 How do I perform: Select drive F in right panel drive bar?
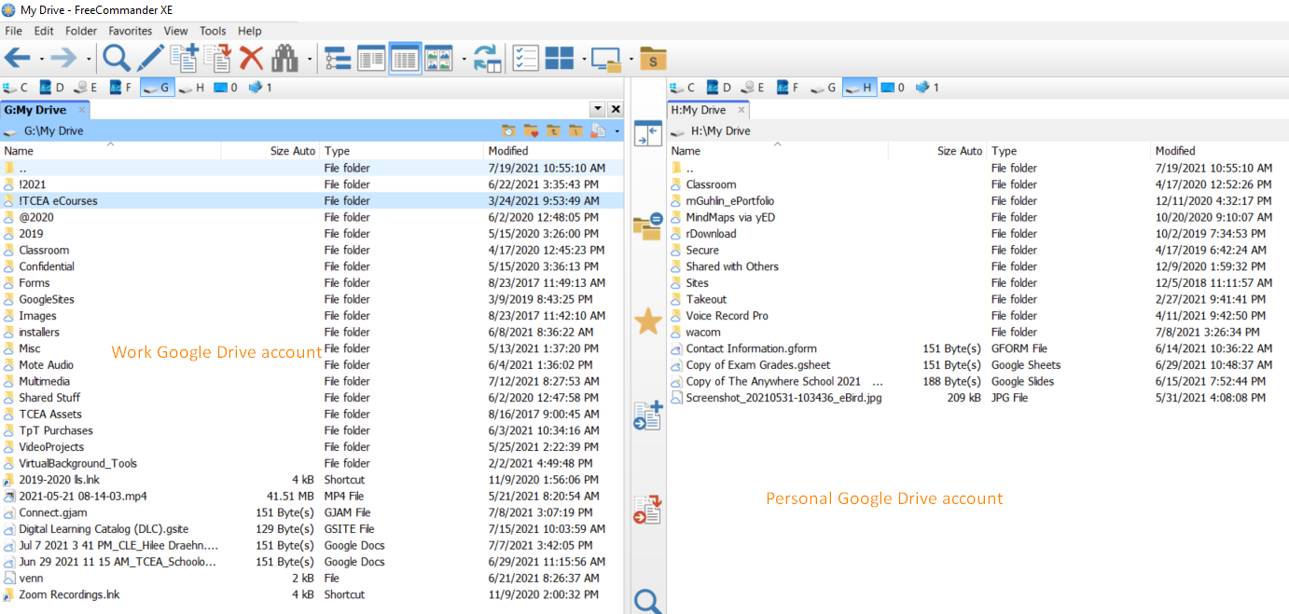coord(788,88)
